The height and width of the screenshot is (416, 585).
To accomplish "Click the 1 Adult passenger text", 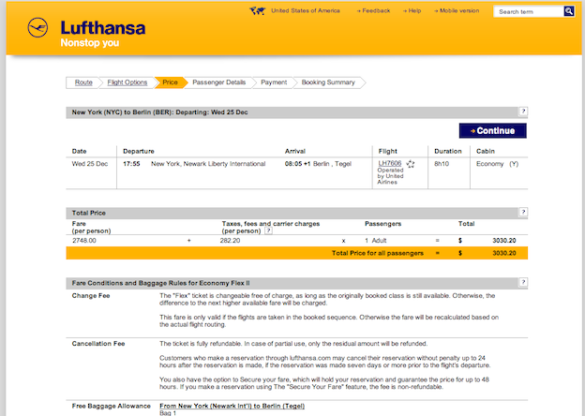I will pos(376,241).
